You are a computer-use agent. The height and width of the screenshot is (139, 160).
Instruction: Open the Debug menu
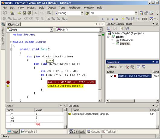(x=51, y=8)
